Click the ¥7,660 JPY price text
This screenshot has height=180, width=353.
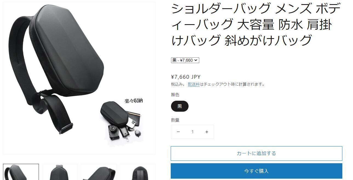click(x=186, y=77)
